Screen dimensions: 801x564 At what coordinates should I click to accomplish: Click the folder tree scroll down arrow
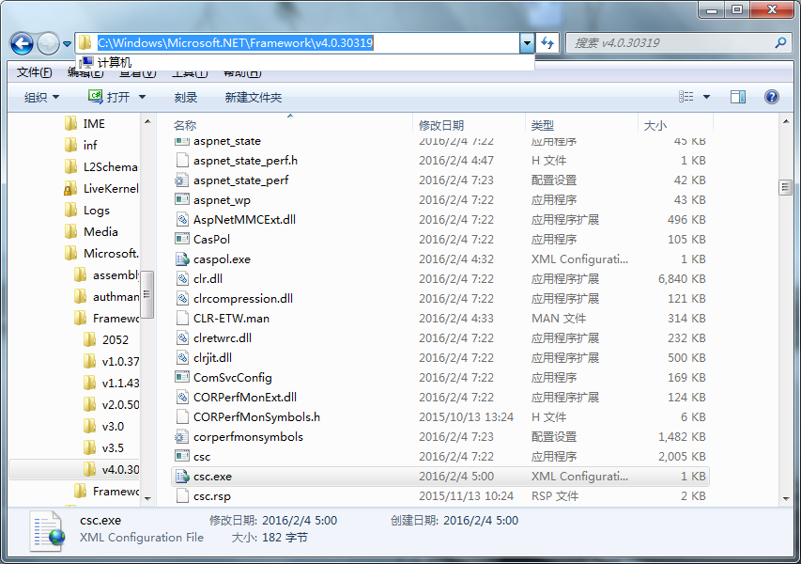pos(147,498)
